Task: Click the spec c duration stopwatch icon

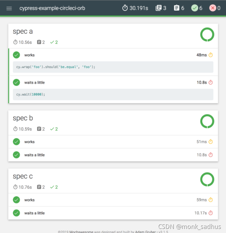Action: [x=15, y=187]
